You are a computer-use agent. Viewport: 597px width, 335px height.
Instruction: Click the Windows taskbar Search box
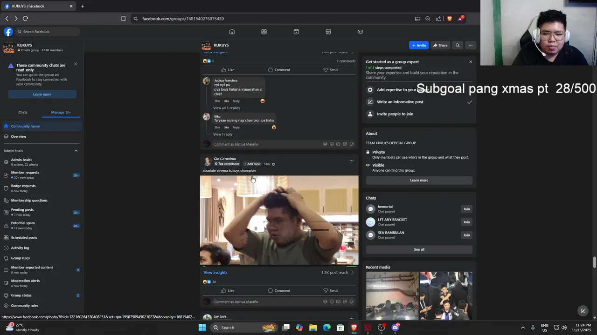tap(244, 328)
